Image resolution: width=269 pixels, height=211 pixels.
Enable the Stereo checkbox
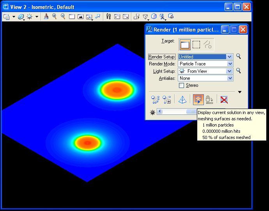(x=182, y=85)
